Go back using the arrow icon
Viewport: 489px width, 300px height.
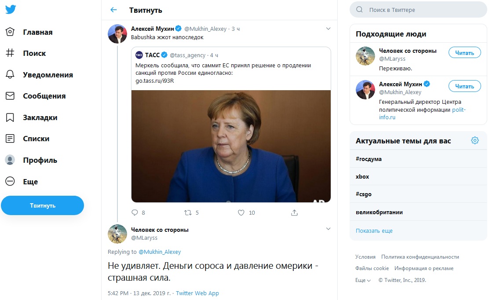[114, 10]
